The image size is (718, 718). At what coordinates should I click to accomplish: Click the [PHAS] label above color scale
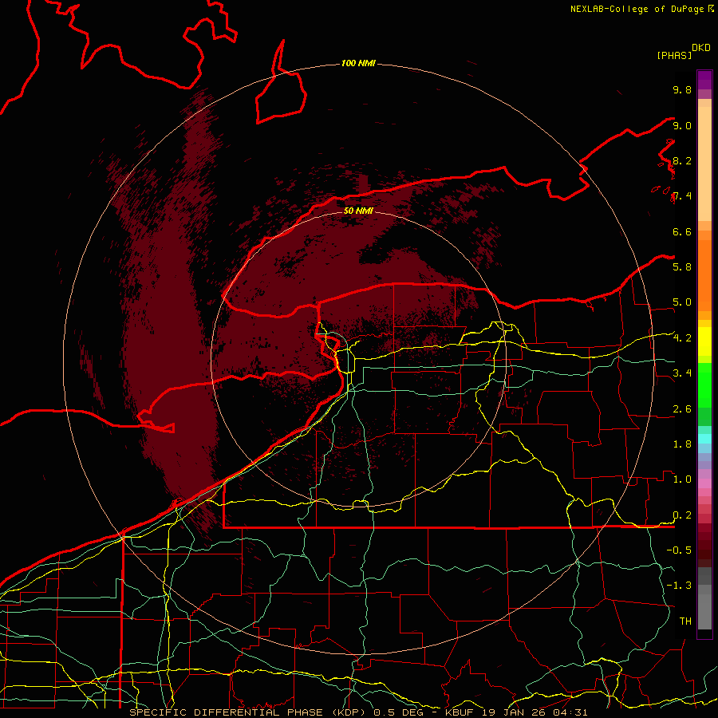tap(674, 55)
